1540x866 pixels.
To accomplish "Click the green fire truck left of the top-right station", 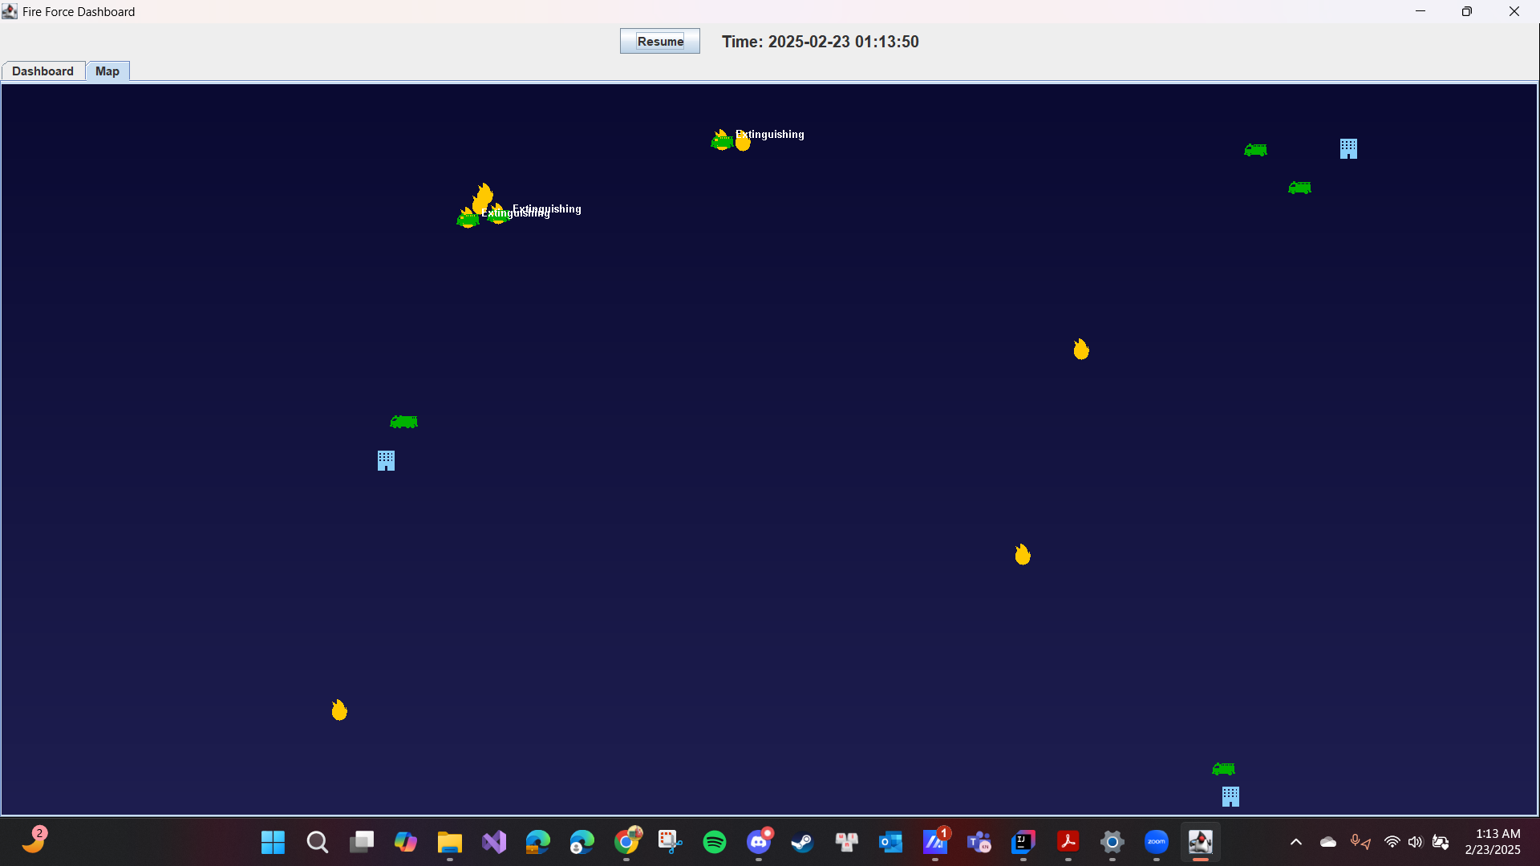I will tap(1255, 150).
